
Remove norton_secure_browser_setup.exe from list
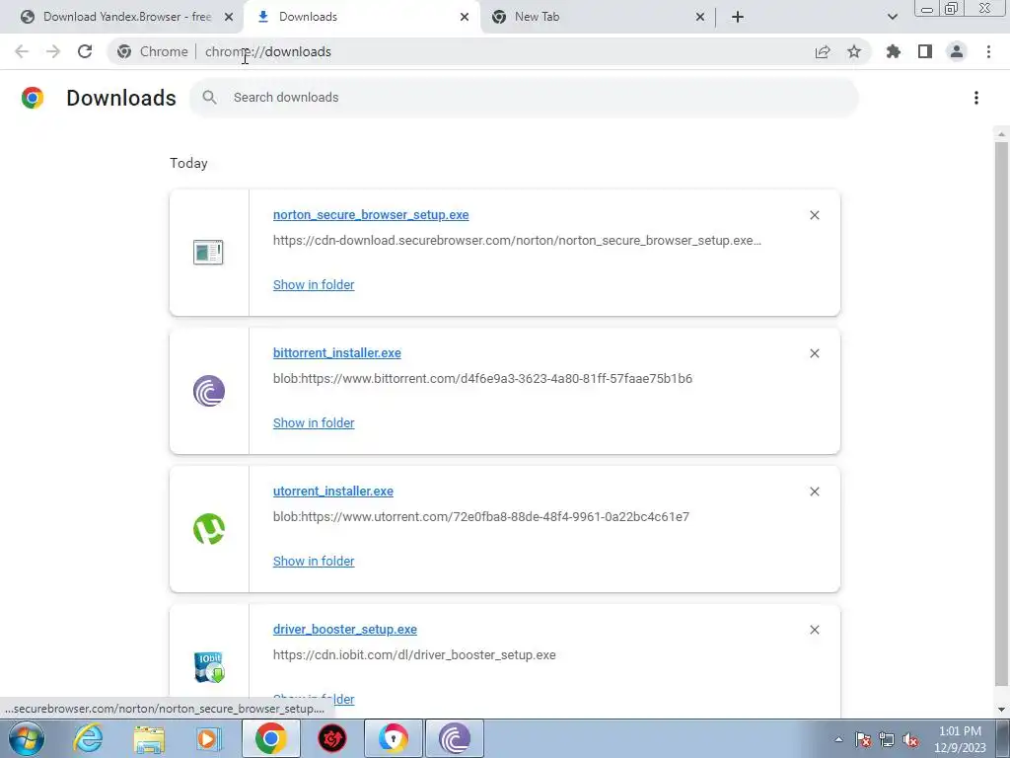[814, 215]
